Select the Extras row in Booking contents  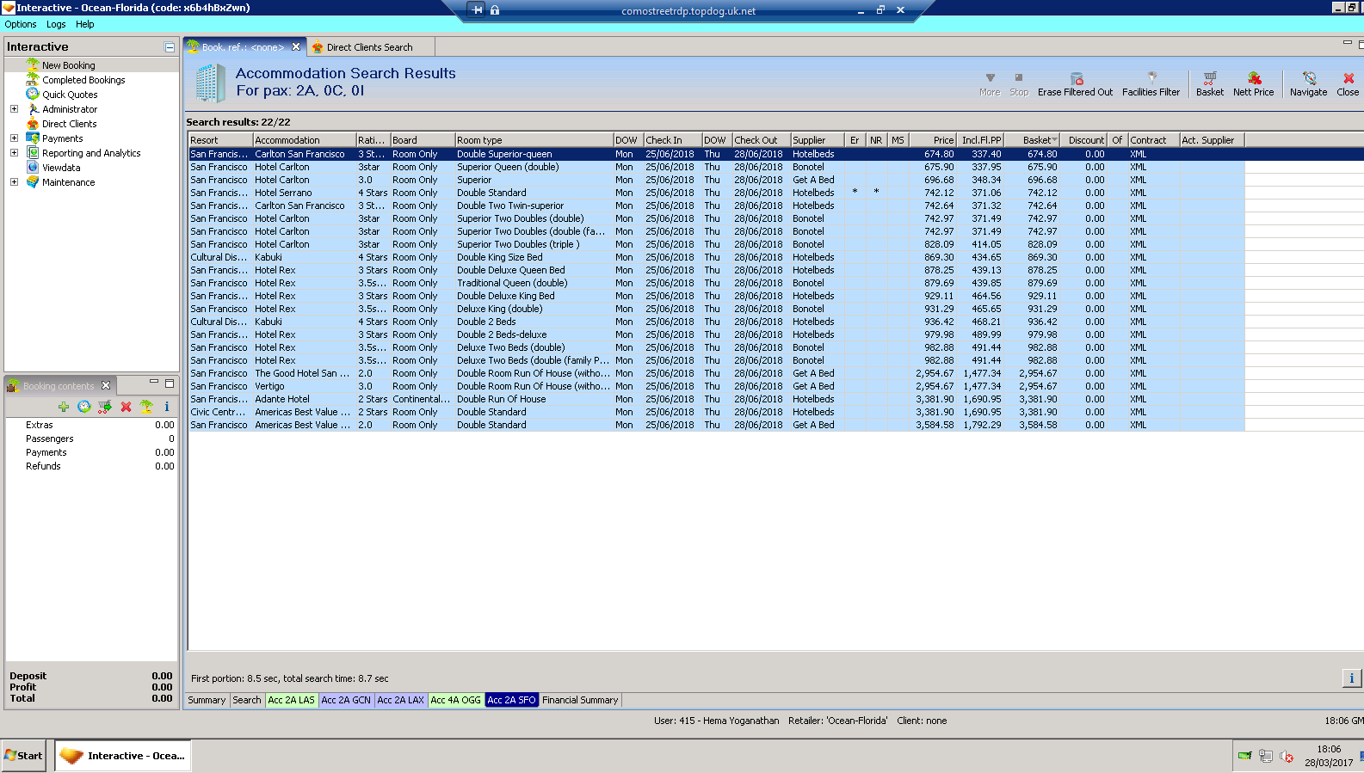coord(91,425)
